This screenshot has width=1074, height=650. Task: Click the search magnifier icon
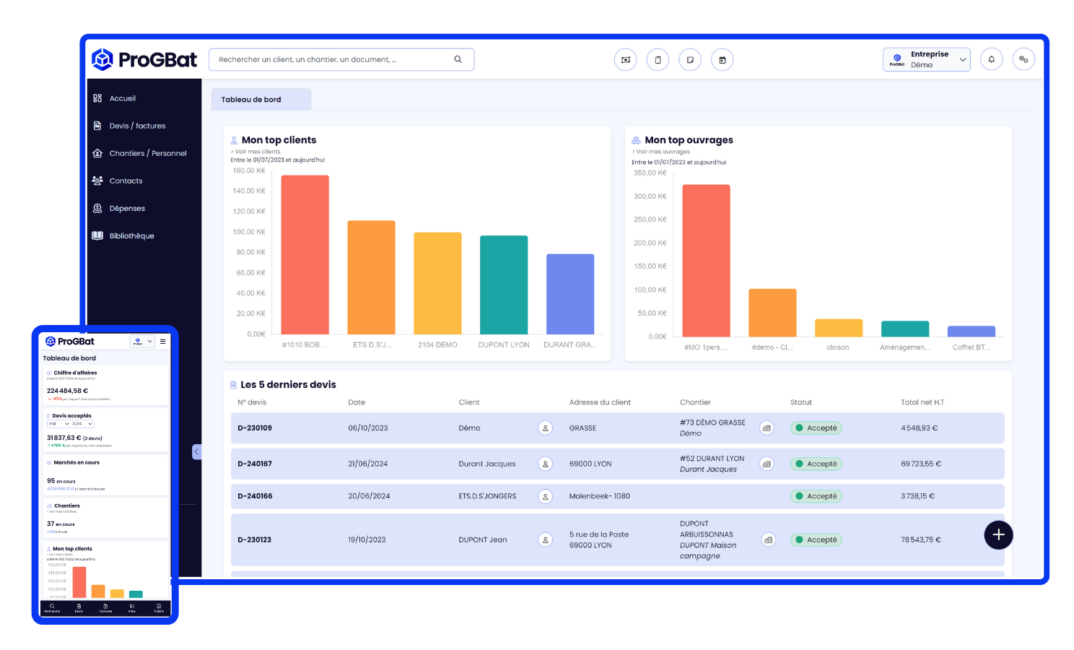(x=458, y=59)
